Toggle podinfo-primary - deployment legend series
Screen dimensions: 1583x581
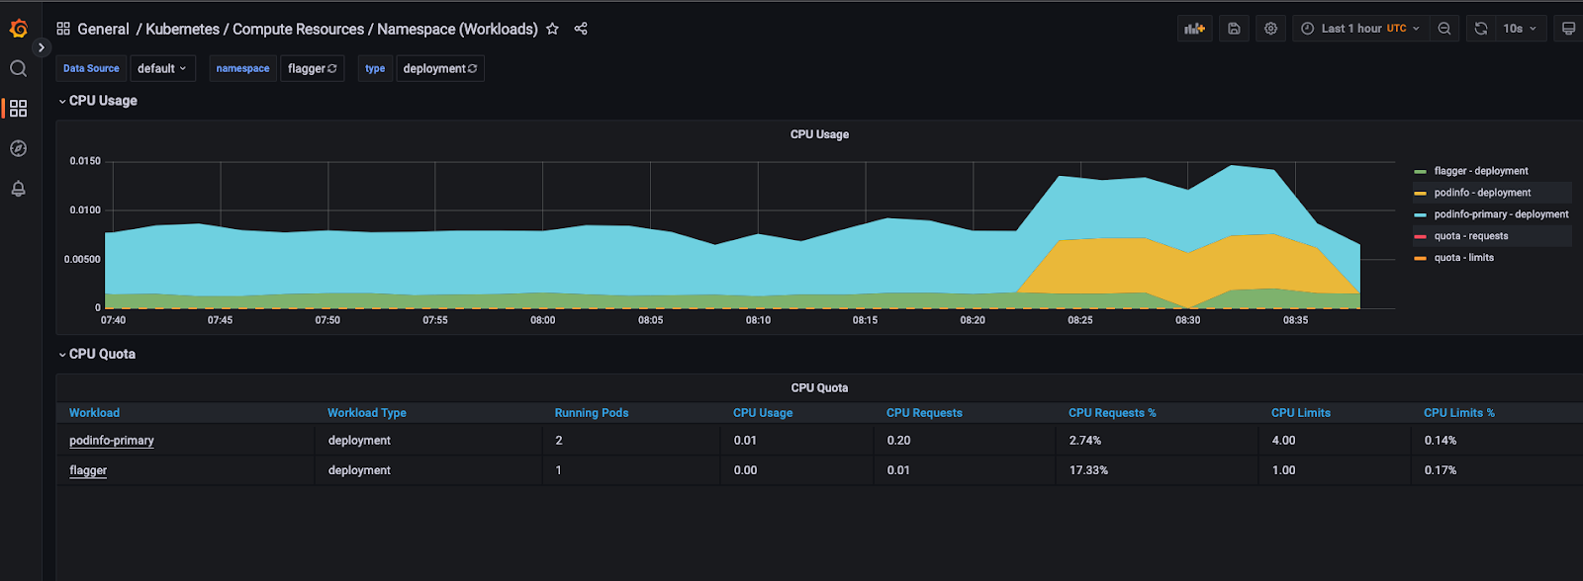click(1501, 214)
